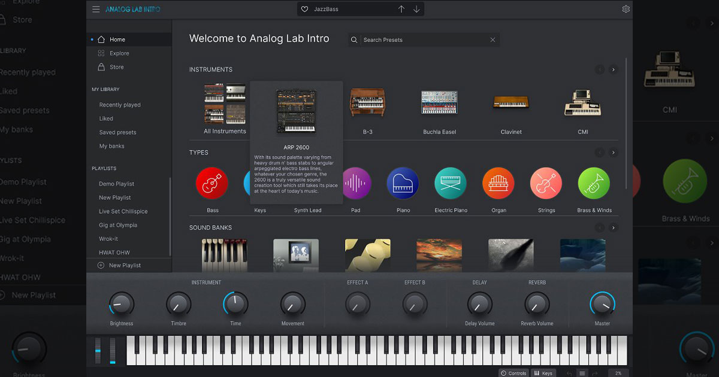Select the Organ type icon
This screenshot has width=719, height=377.
click(499, 183)
